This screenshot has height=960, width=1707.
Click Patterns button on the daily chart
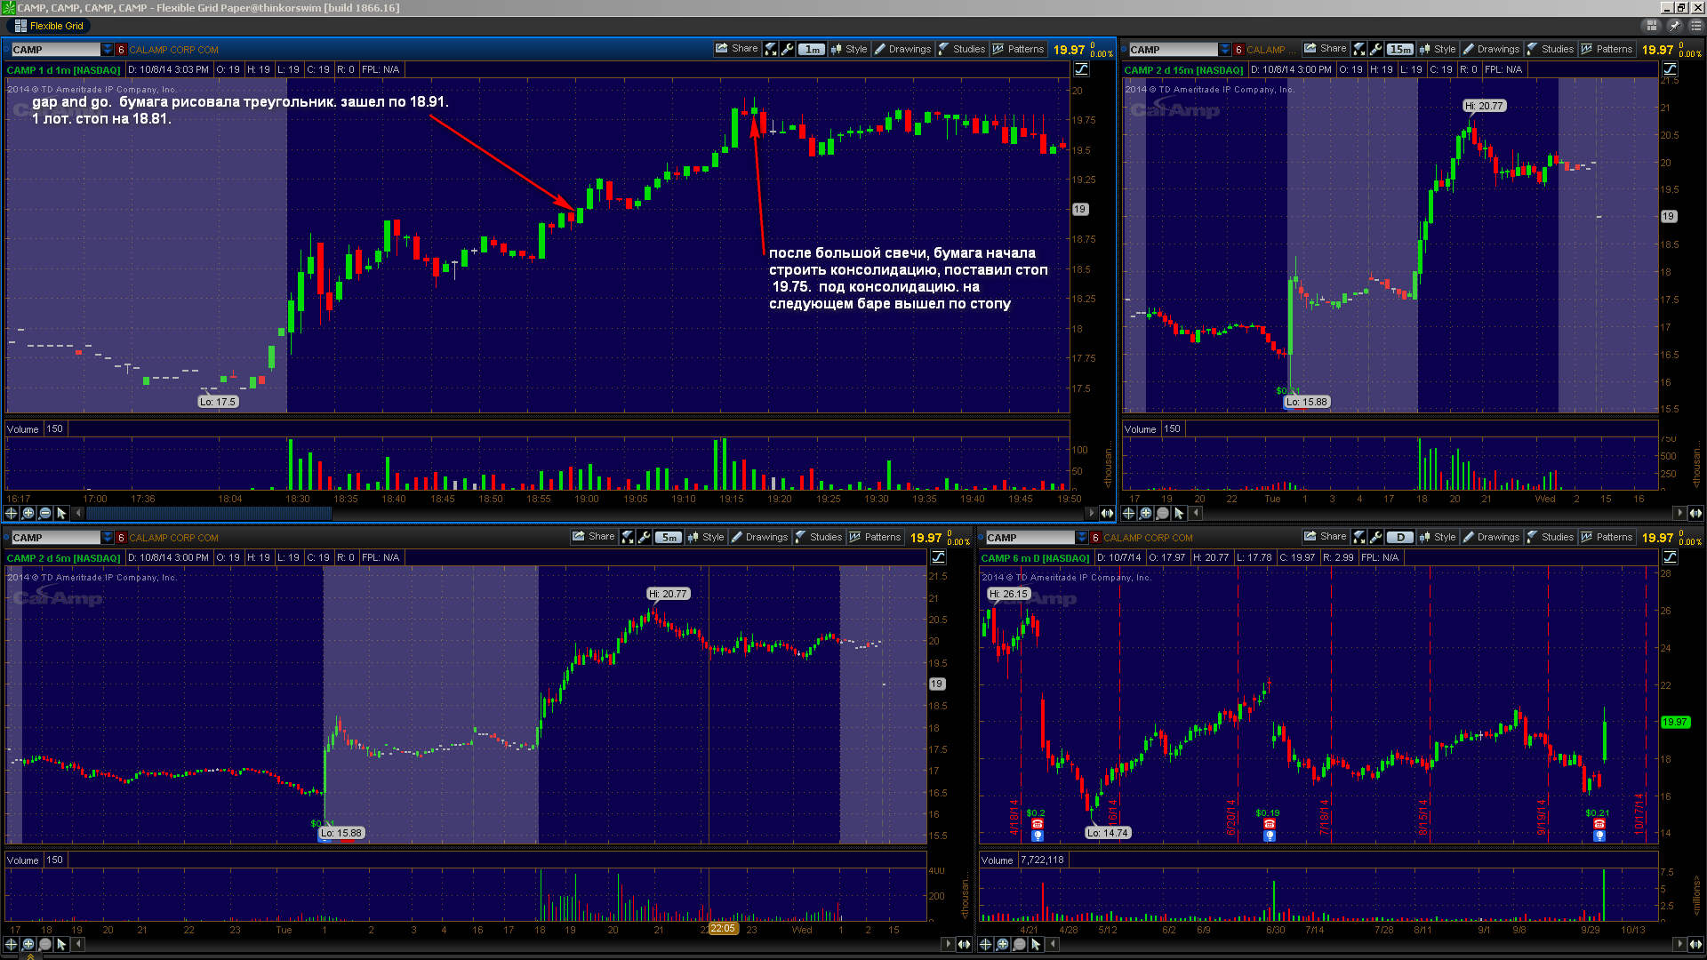click(1607, 538)
